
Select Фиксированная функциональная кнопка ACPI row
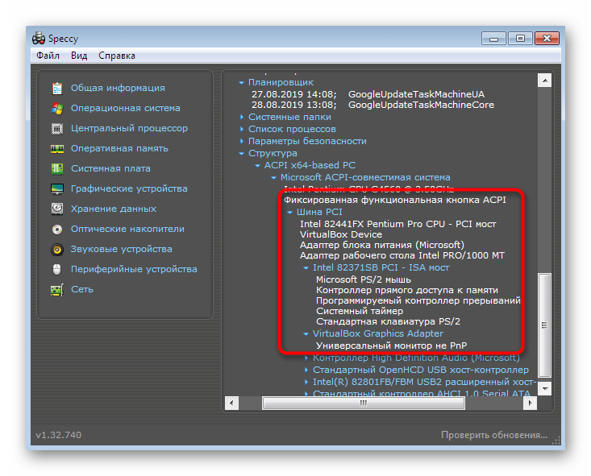point(394,200)
